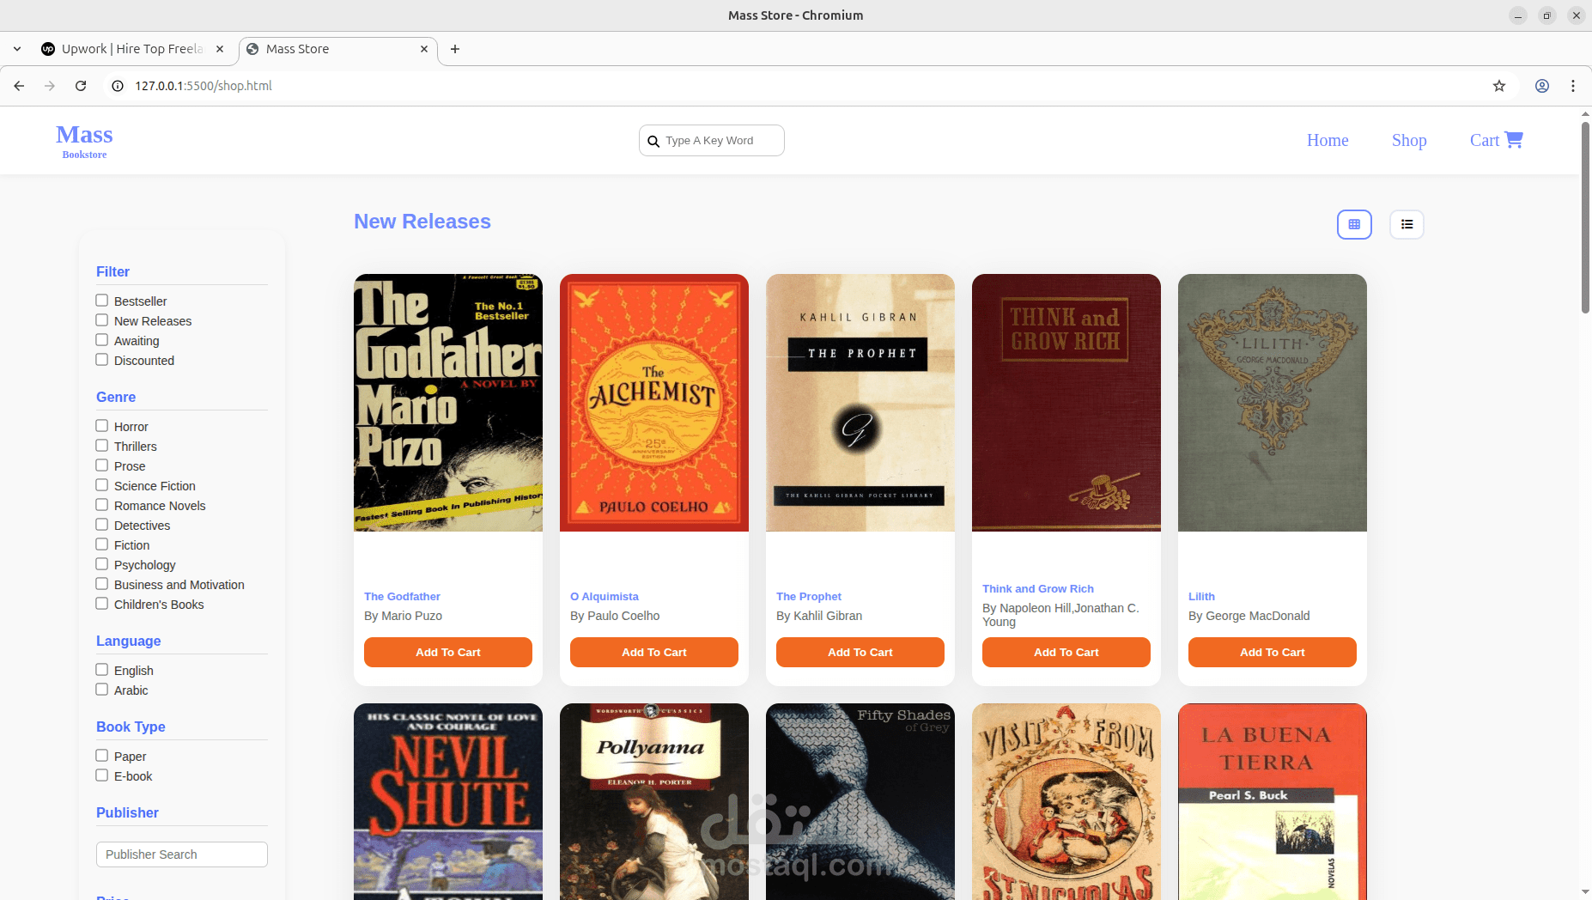Tick the Thrillers genre checkbox
1592x900 pixels.
click(101, 446)
